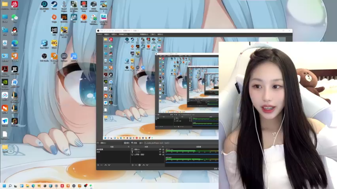Open File Explorer from the taskbar
Viewport: 337px width, 189px height.
point(27,186)
